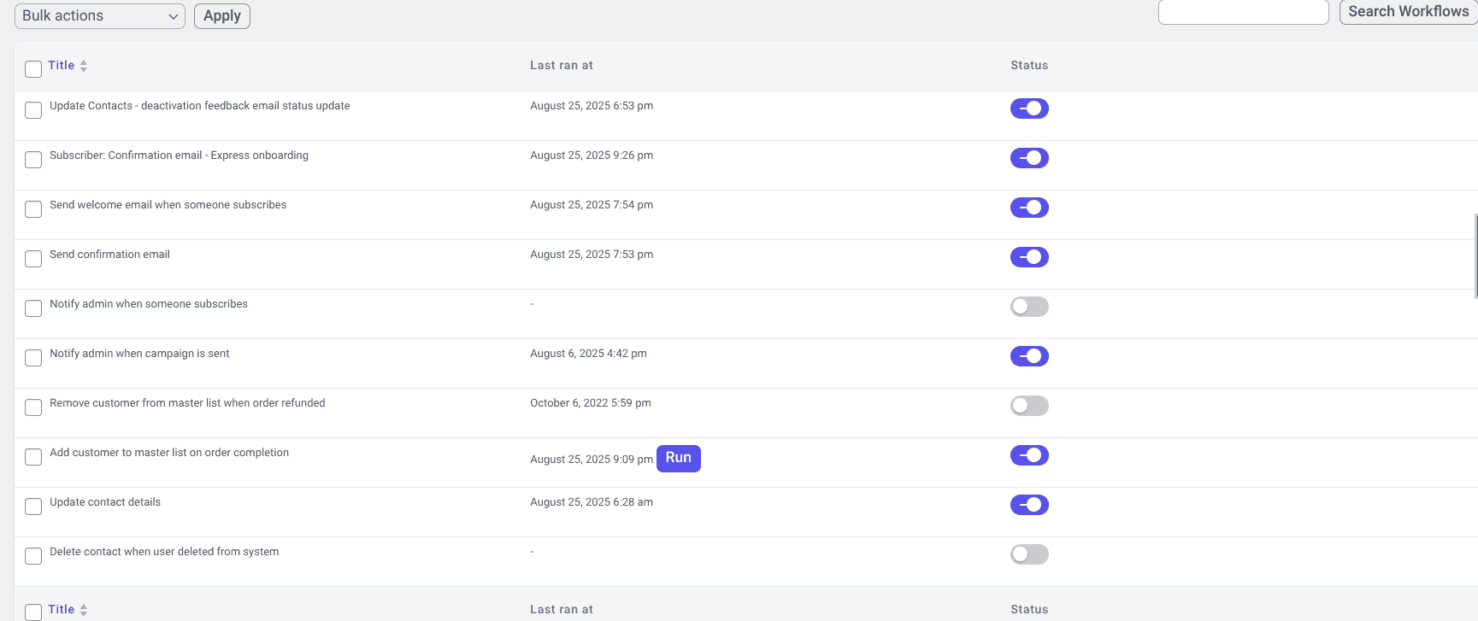
Task: Disable the Update Contacts deactivation feedback workflow toggle
Action: 1029,108
